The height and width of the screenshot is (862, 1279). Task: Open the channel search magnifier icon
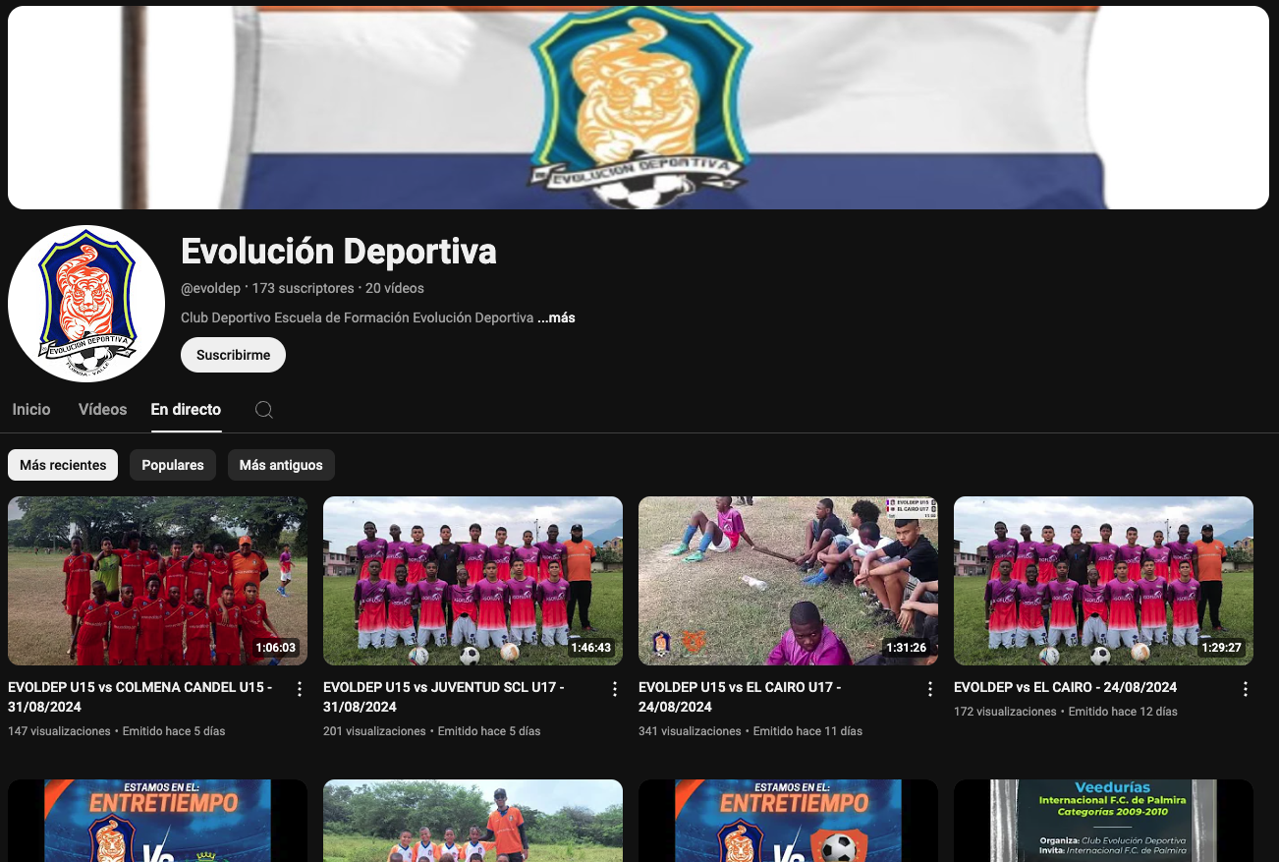pyautogui.click(x=263, y=410)
